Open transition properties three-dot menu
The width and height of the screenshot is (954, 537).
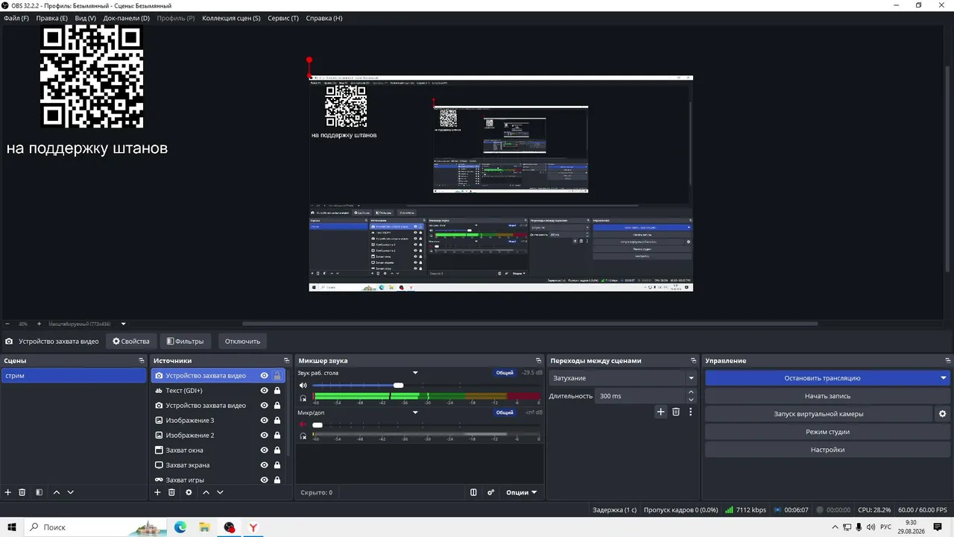point(690,412)
